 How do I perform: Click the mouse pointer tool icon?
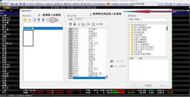[x=171, y=4]
